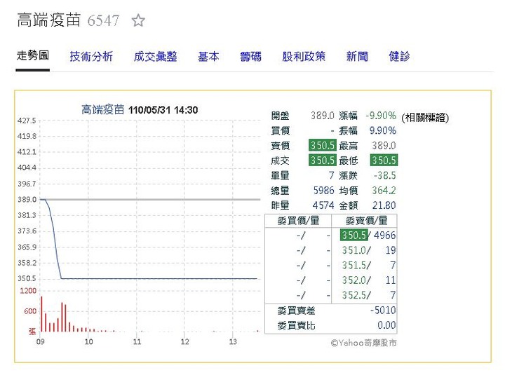Switch to the 技術分析 tab
Viewport: 505px width, 375px height.
coord(91,57)
